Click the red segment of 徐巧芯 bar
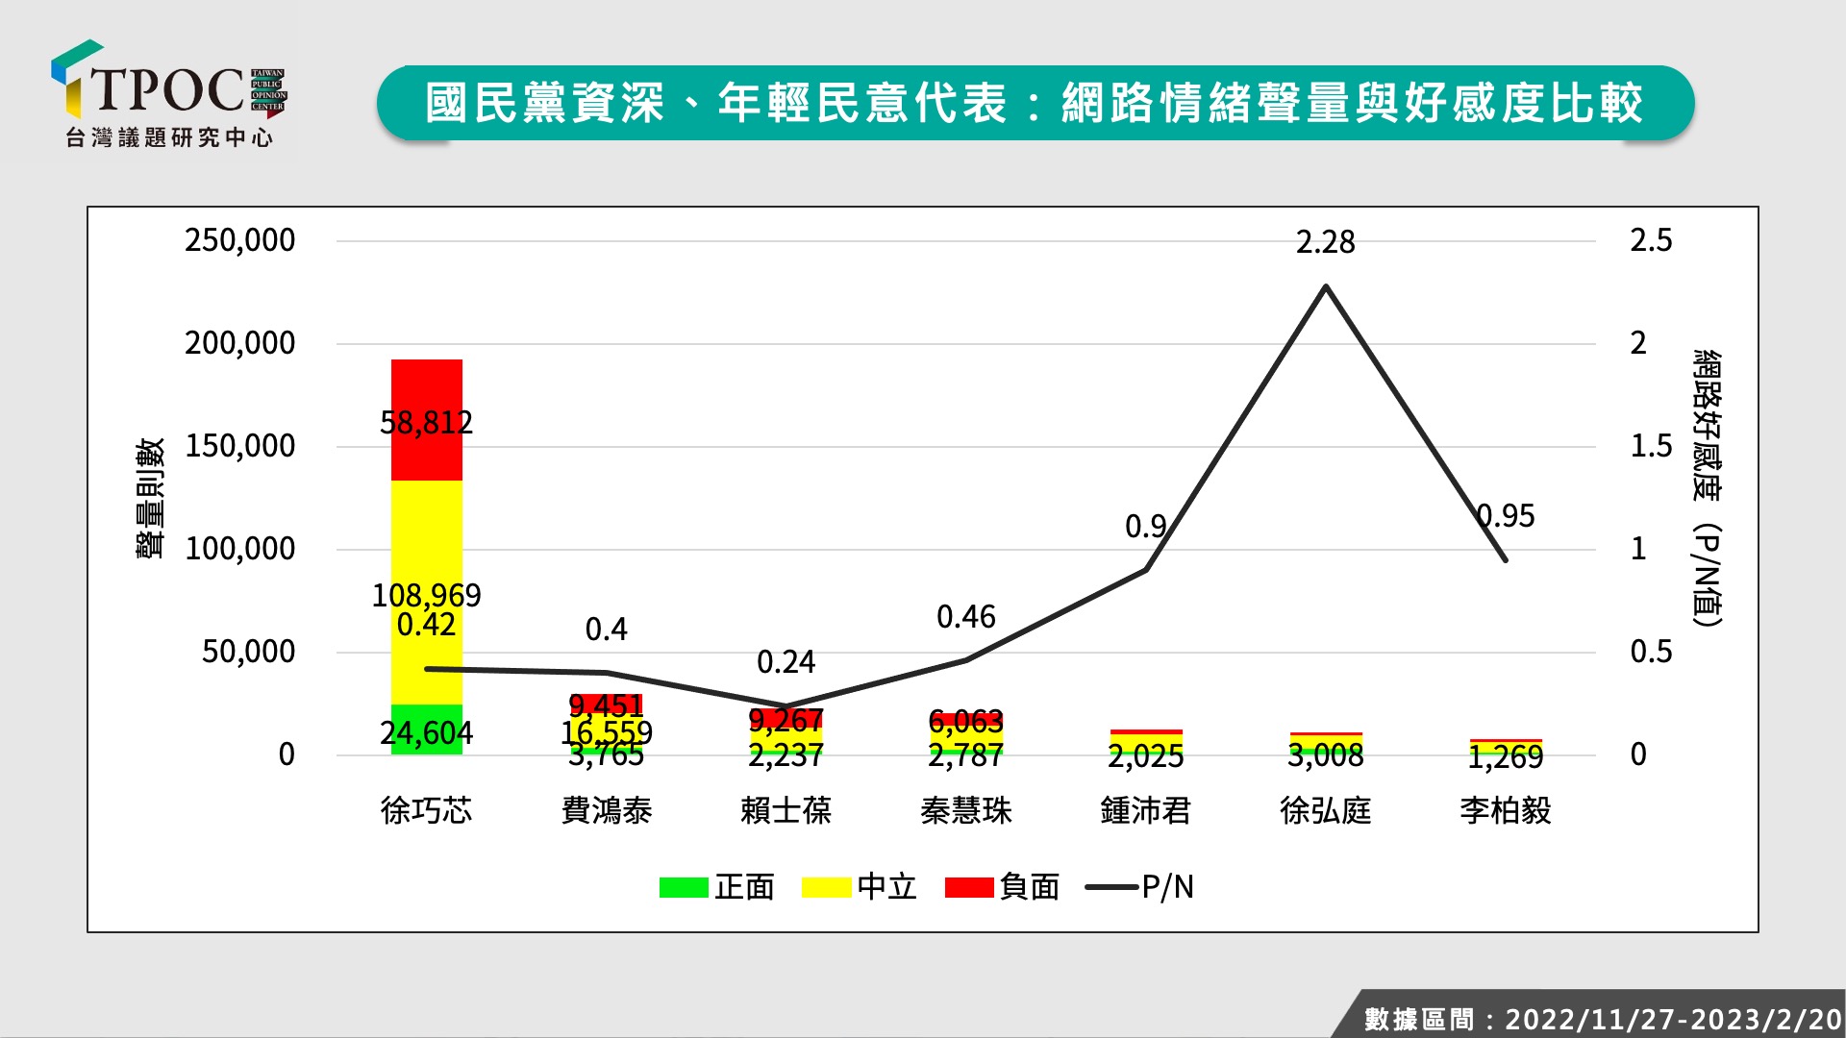The width and height of the screenshot is (1846, 1038). point(427,420)
